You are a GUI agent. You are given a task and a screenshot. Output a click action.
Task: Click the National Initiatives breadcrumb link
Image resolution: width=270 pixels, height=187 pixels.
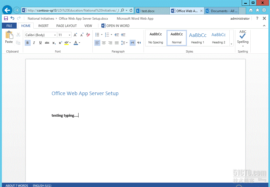tap(41, 19)
